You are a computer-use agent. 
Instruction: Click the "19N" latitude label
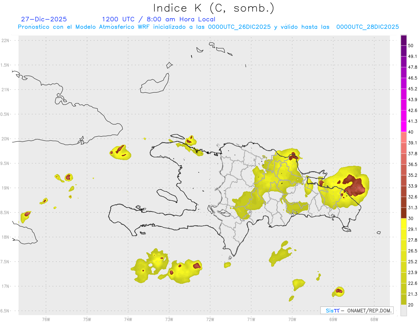(6, 188)
